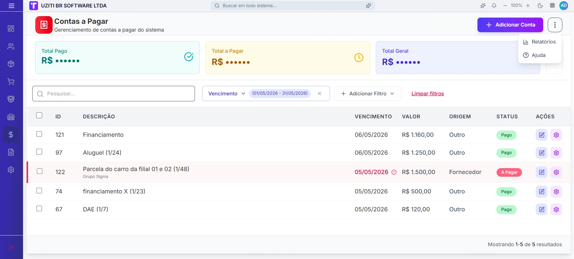574x259 pixels.
Task: Open the three-dot options menu button
Action: (x=555, y=25)
